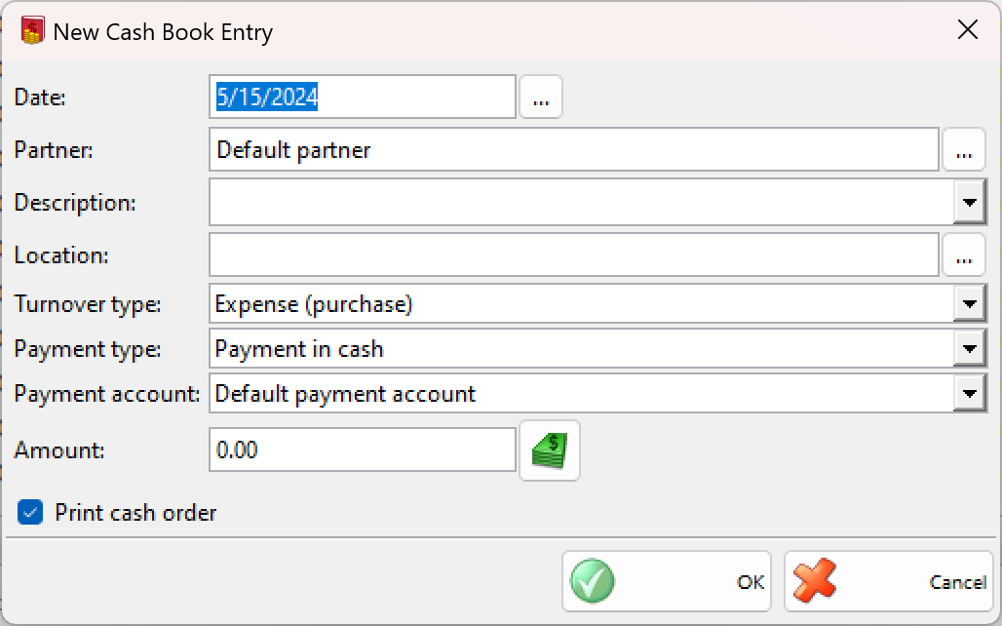
Task: Click the green money icon beside Amount
Action: click(550, 450)
